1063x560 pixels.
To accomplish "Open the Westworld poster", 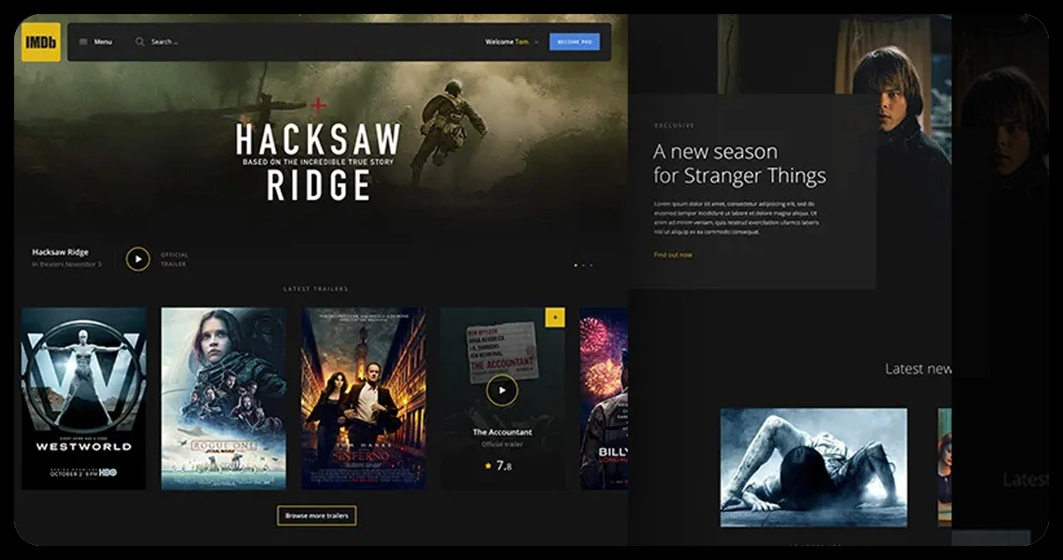I will (x=84, y=397).
